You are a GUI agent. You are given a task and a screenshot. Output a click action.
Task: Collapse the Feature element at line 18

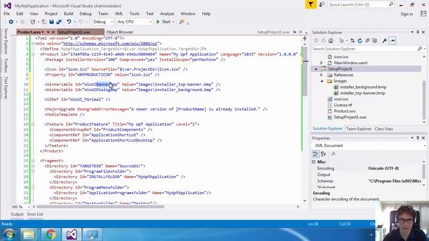click(x=33, y=124)
